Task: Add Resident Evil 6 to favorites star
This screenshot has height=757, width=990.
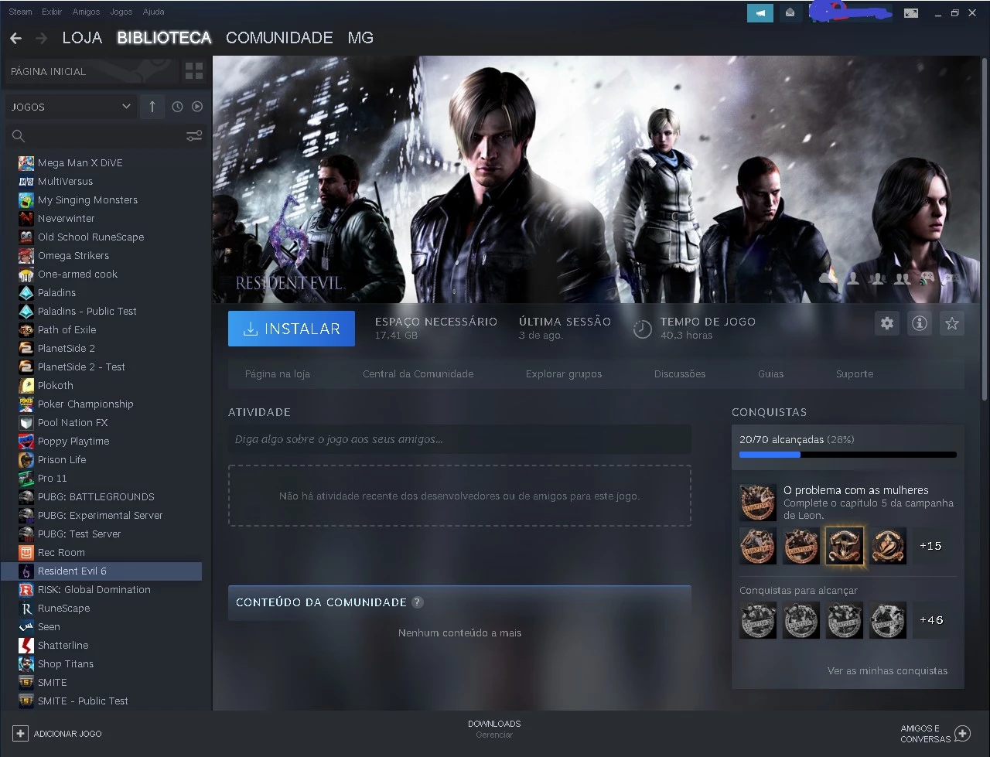Action: tap(952, 323)
